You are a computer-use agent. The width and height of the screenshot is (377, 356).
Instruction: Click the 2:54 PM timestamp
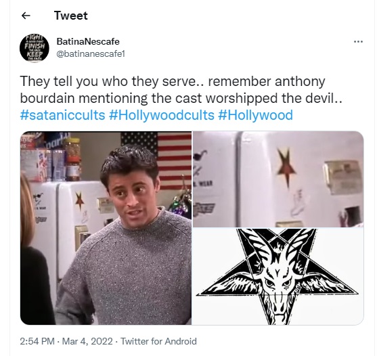(x=37, y=341)
